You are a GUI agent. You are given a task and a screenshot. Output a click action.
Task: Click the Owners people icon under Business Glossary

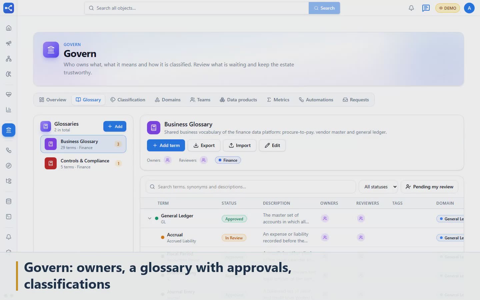168,160
